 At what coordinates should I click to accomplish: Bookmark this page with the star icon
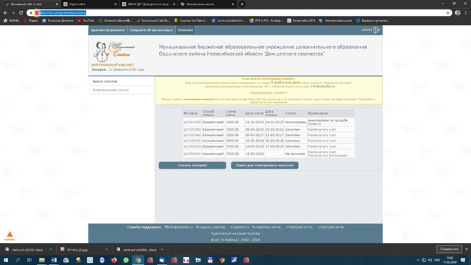[x=448, y=13]
